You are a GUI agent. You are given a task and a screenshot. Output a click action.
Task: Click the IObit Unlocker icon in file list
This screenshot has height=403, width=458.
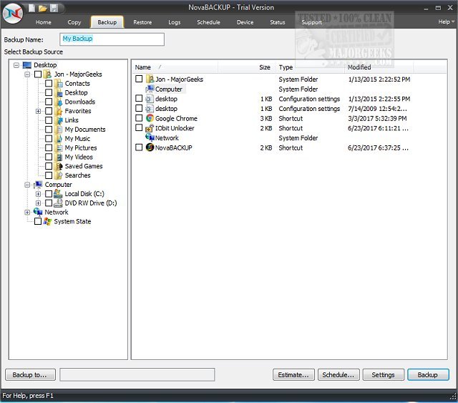click(150, 128)
